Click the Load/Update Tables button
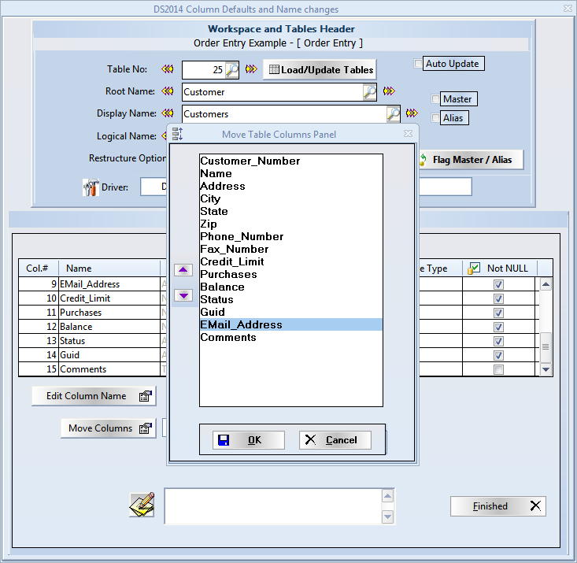577x563 pixels. tap(320, 69)
